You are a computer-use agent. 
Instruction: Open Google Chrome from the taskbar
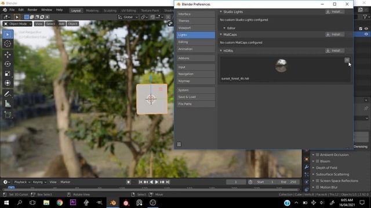tap(60, 203)
